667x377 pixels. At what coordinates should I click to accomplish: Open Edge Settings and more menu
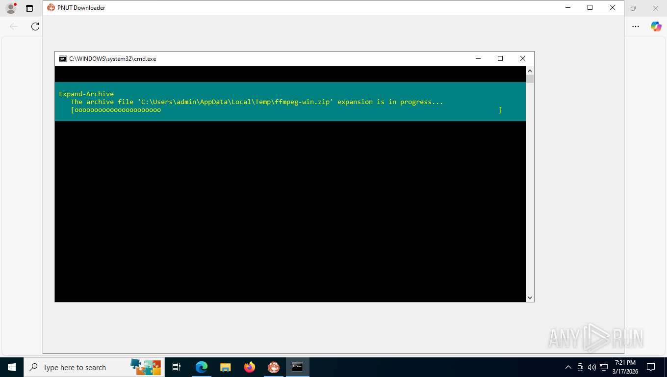point(636,27)
